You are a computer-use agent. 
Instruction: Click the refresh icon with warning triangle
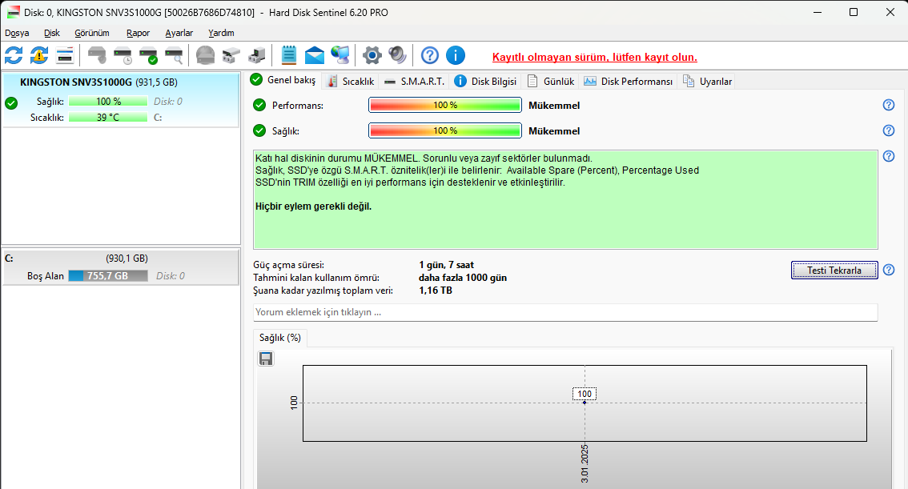[39, 55]
